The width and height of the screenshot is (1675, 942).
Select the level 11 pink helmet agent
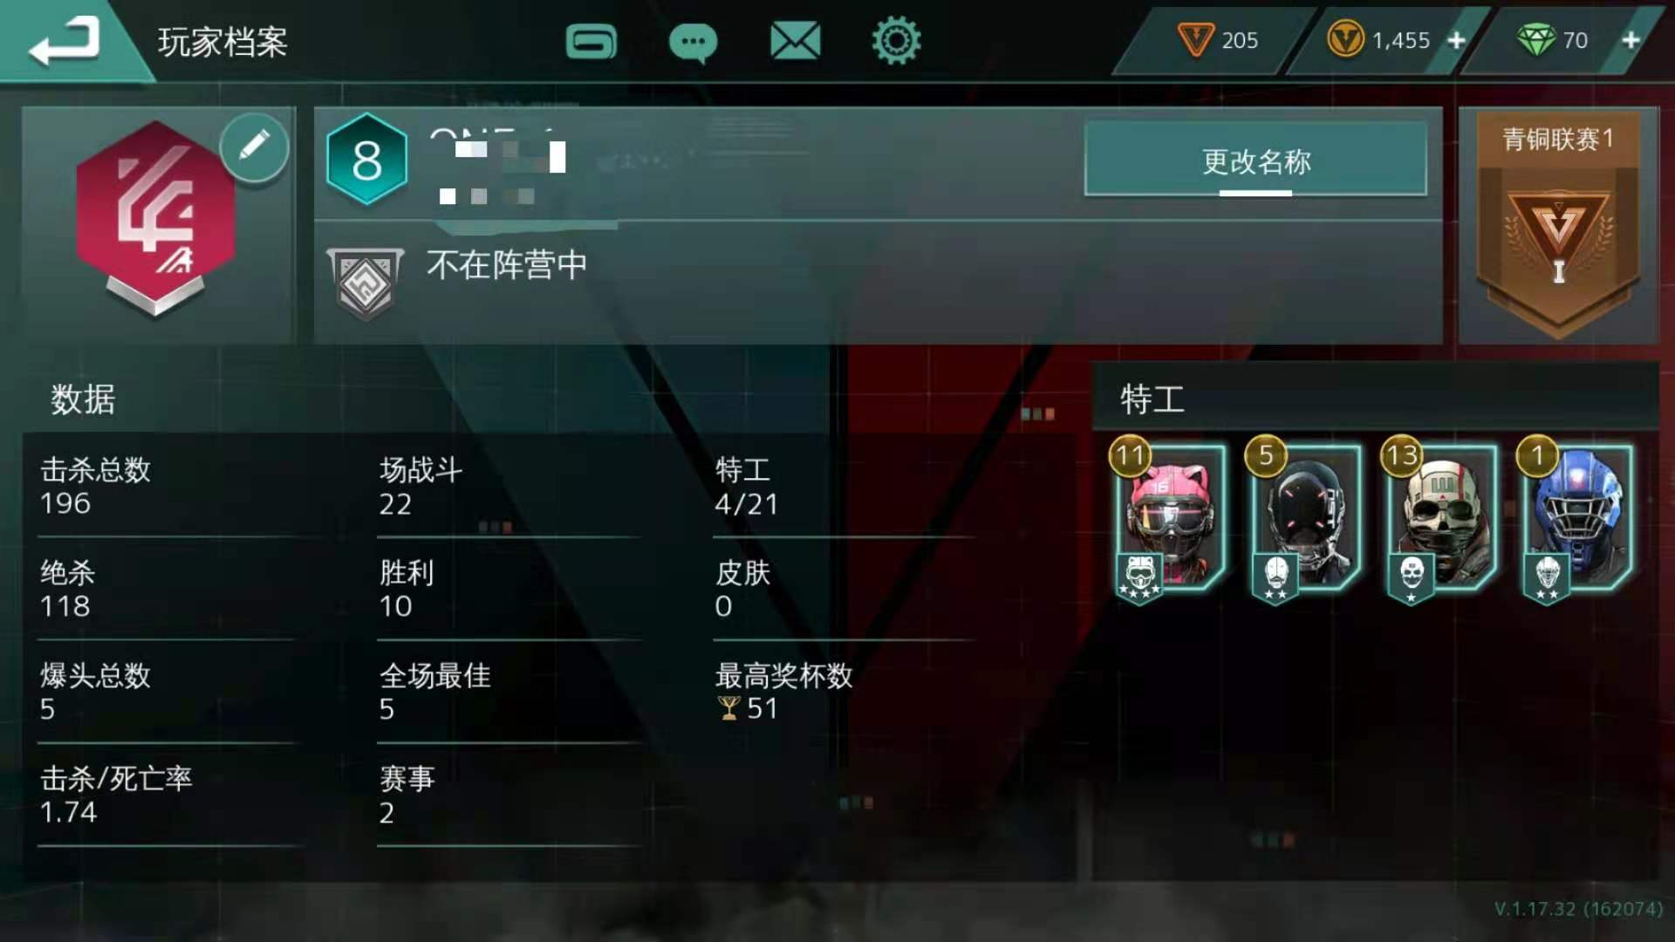click(x=1167, y=521)
